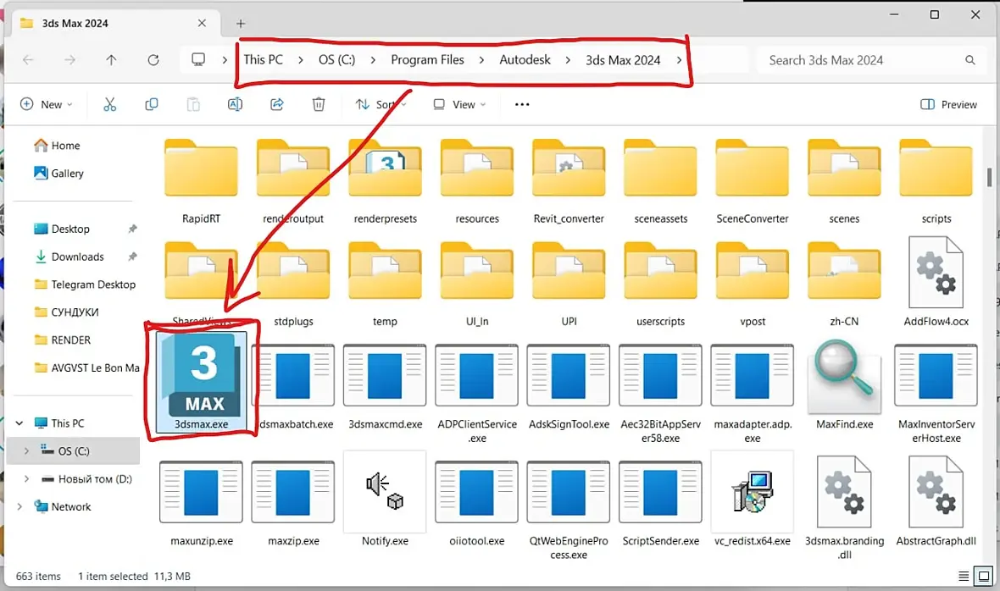This screenshot has width=1000, height=591.
Task: Open the See more options menu
Action: 522,104
